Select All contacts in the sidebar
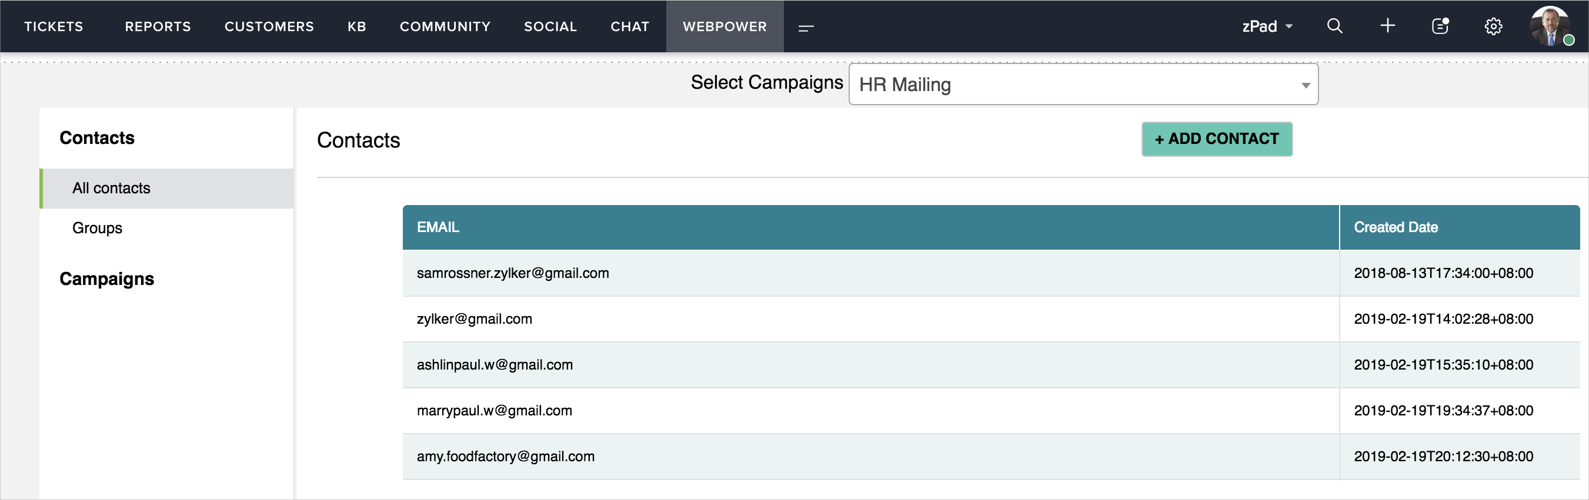The height and width of the screenshot is (500, 1589). (111, 188)
